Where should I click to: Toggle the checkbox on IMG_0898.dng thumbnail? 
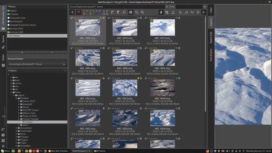(x=114, y=51)
